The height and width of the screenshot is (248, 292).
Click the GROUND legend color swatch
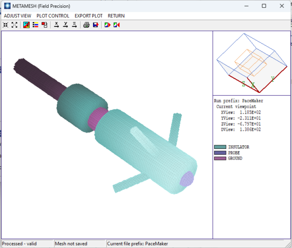220,159
